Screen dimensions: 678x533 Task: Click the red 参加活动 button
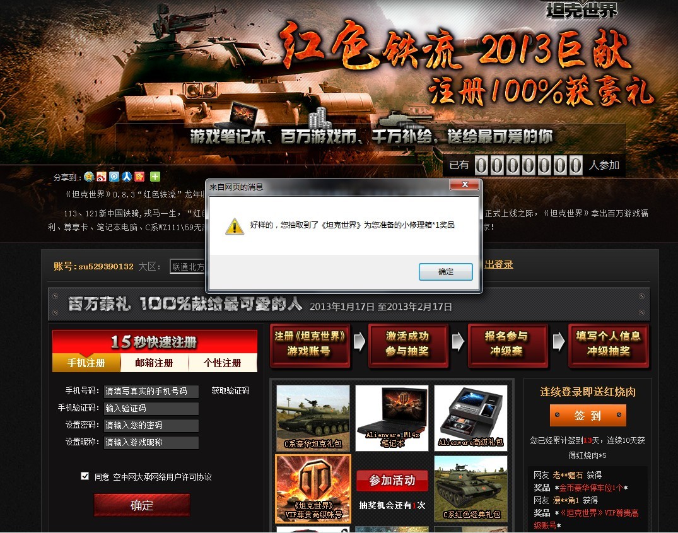coord(392,481)
